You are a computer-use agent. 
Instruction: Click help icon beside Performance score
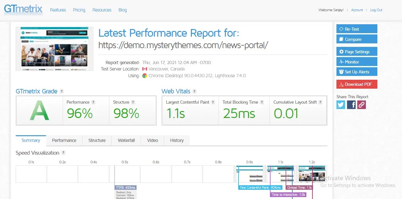point(93,102)
